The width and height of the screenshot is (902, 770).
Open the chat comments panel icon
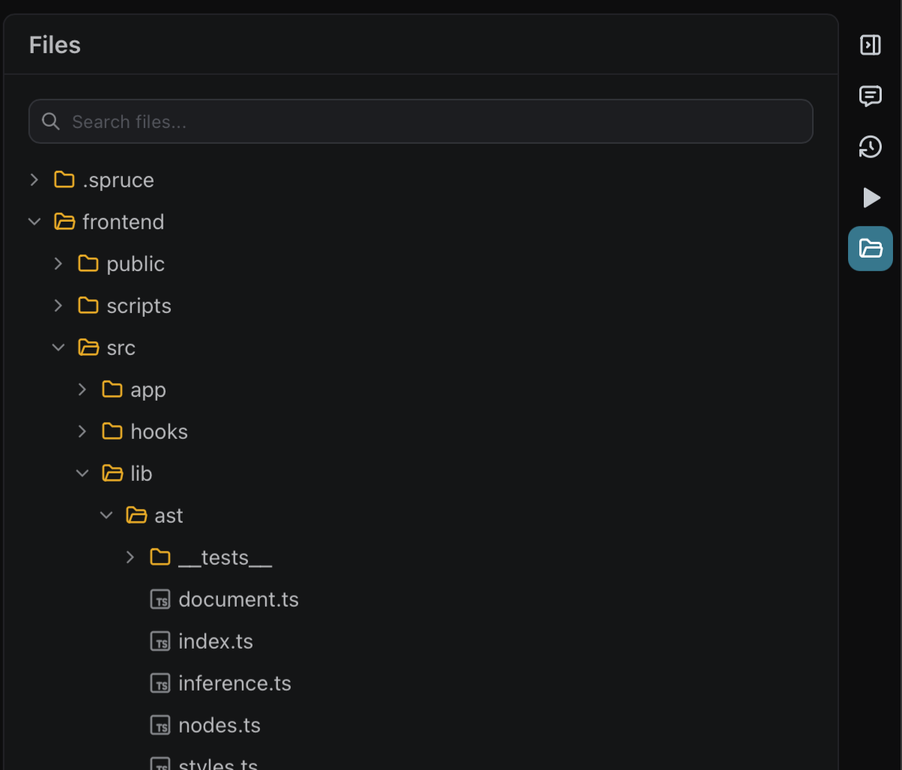pos(870,96)
